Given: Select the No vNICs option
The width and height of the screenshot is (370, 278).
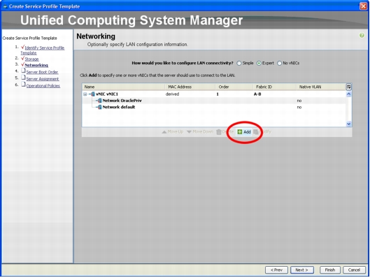Looking at the screenshot, I should pos(279,64).
